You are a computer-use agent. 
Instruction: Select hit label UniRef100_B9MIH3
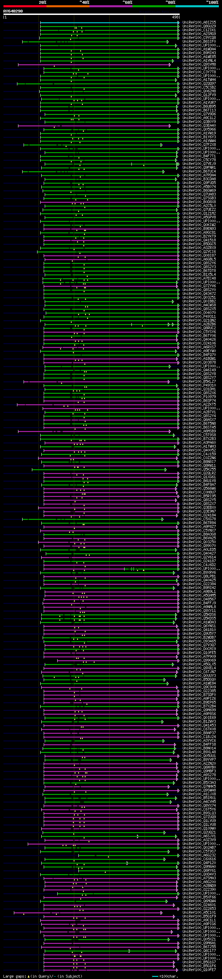199,53
